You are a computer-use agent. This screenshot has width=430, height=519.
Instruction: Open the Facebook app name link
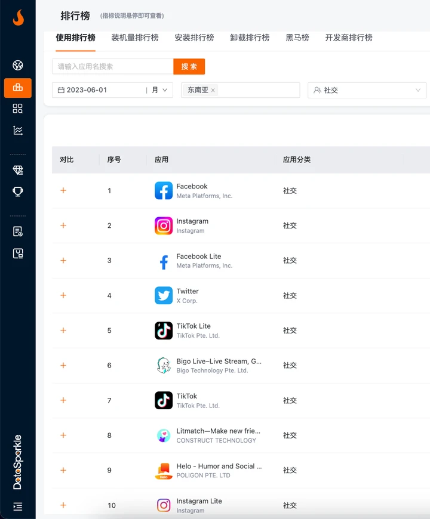192,186
